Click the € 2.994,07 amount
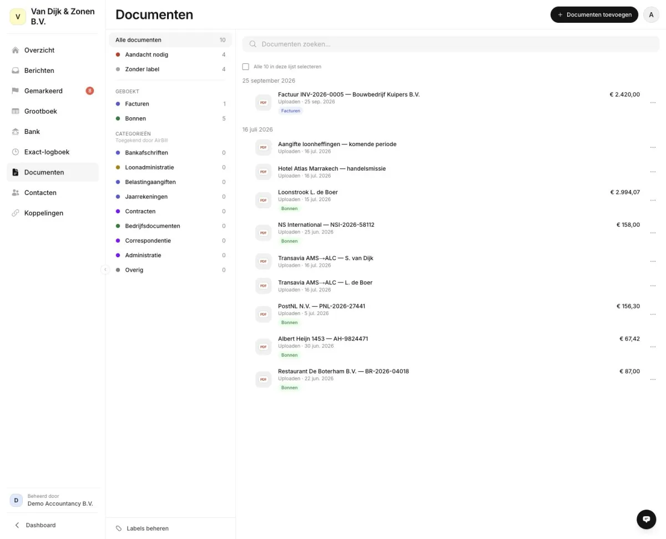 pyautogui.click(x=624, y=192)
